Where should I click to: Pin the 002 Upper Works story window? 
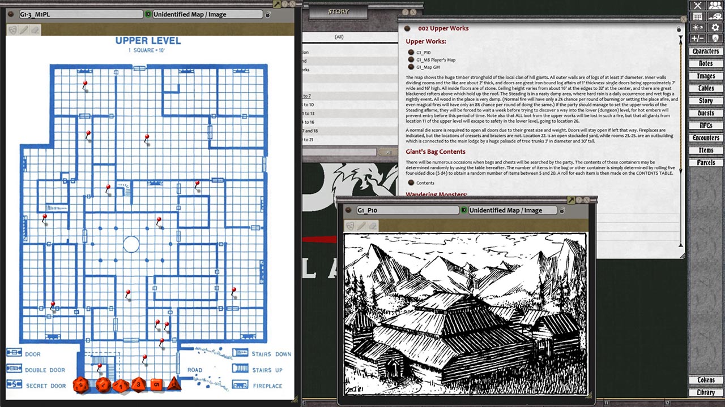(x=679, y=28)
